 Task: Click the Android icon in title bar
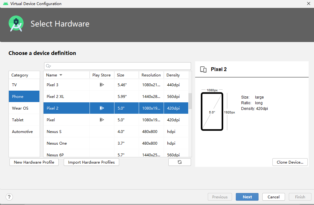6,3
